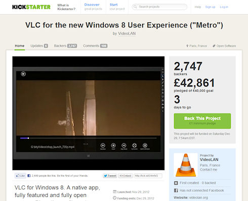Screen dimensions: 248x201
Task: Open Discover great projects menu
Action: [93, 7]
